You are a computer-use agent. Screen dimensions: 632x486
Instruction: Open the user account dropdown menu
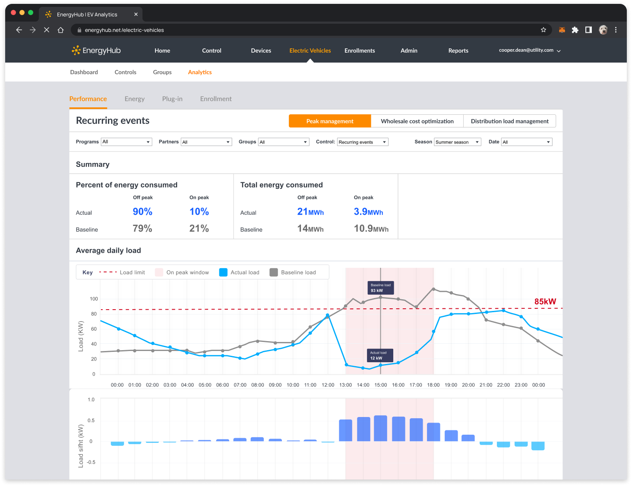click(530, 50)
